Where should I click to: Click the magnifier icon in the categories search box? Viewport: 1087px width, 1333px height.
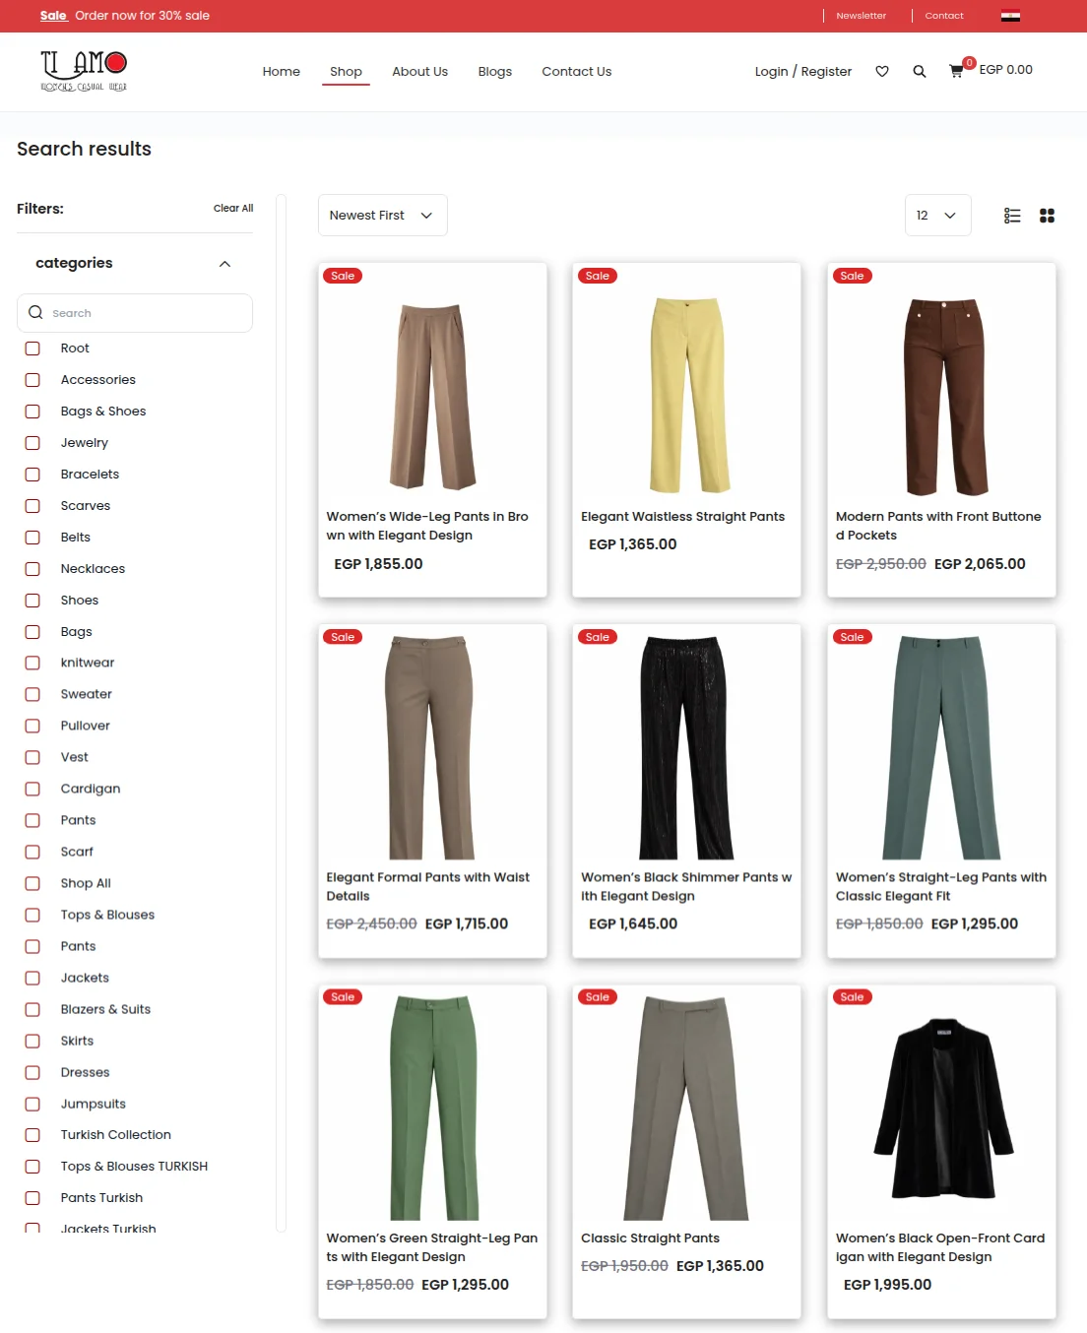click(35, 312)
